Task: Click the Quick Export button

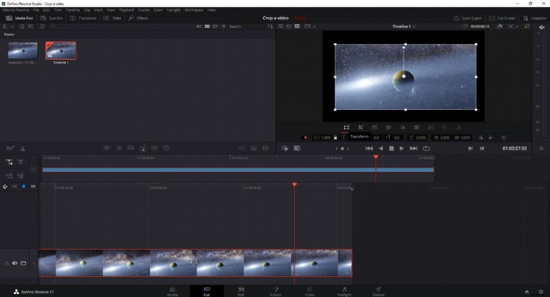Action: point(467,18)
